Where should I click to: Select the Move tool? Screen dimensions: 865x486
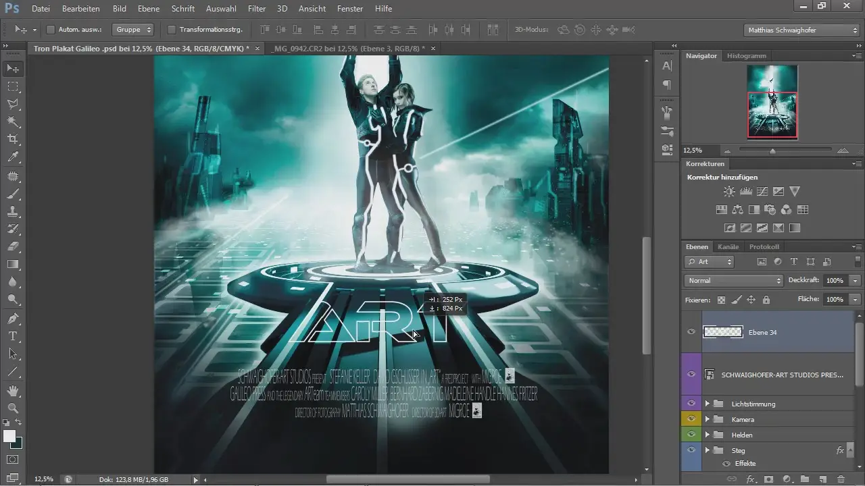(x=13, y=69)
